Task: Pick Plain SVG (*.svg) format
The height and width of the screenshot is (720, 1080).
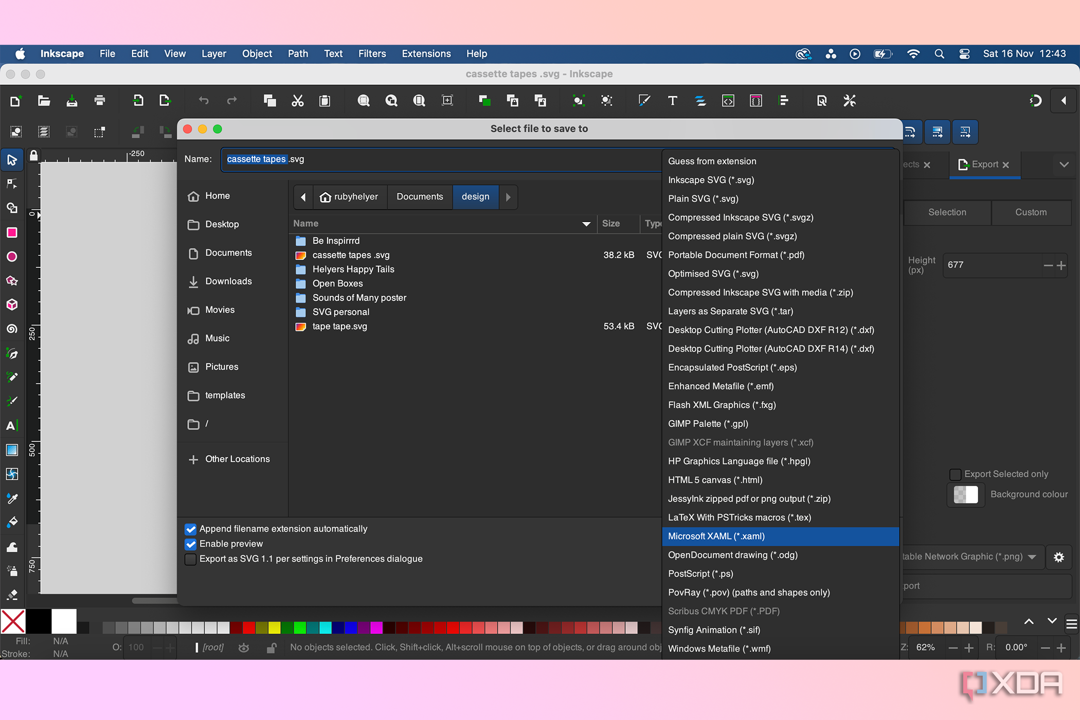Action: pyautogui.click(x=780, y=199)
